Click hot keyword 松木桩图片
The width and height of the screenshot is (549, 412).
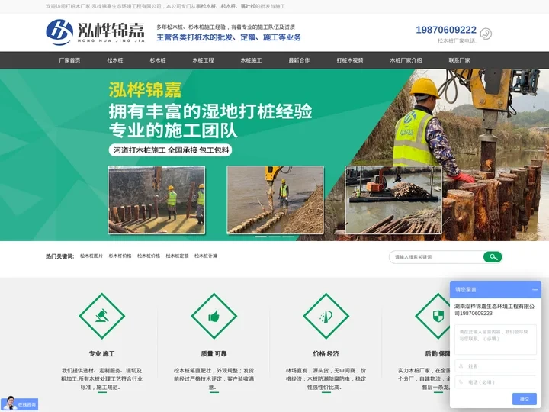[91, 256]
